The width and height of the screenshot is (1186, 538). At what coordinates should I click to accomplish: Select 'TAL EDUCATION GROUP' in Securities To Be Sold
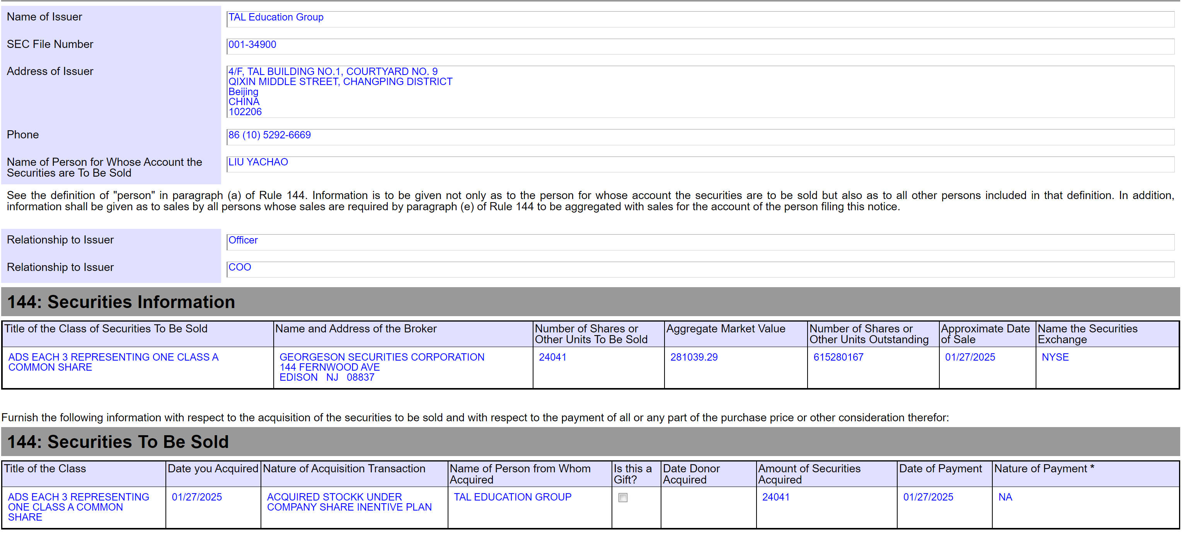(x=513, y=497)
